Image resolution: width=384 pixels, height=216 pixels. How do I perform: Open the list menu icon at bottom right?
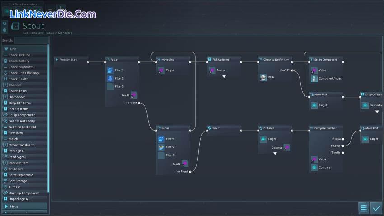(x=364, y=208)
